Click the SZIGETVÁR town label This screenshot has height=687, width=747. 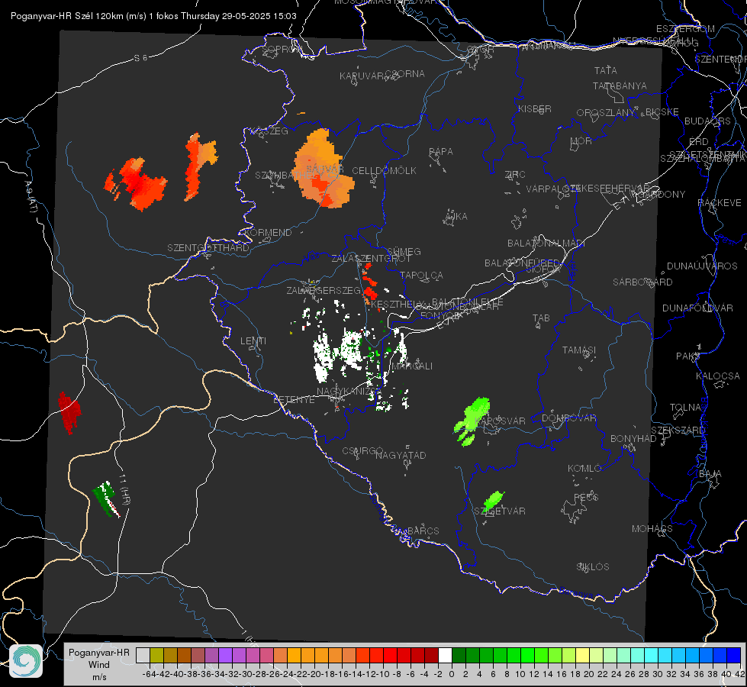(499, 511)
